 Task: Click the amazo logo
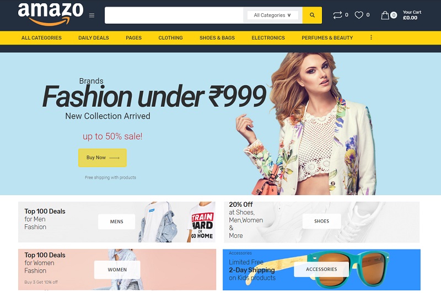tap(51, 14)
